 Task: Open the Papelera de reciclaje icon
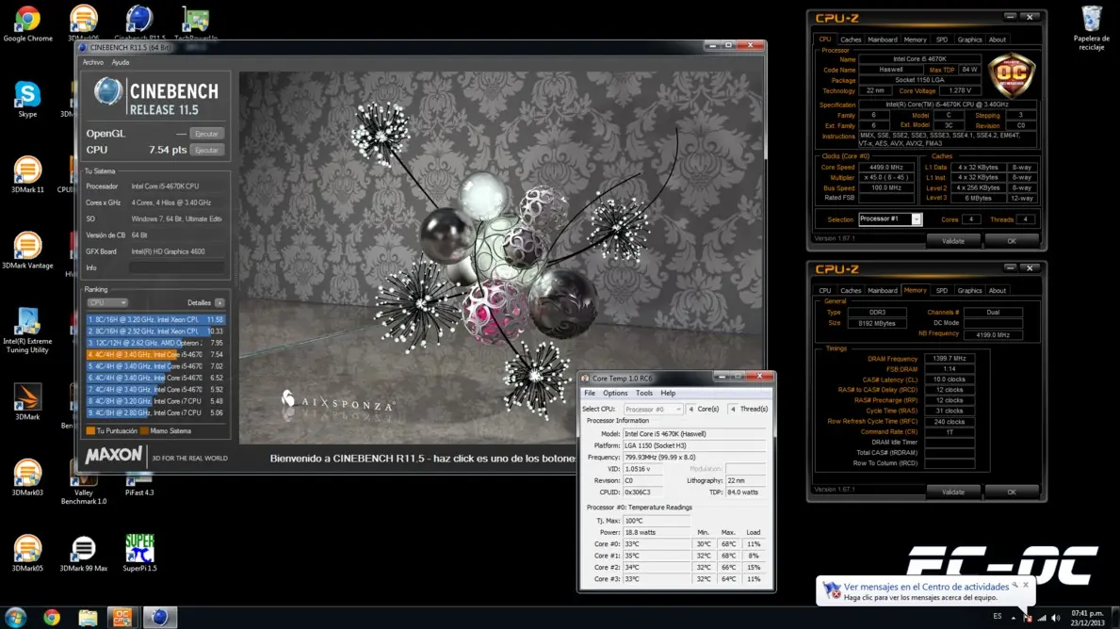[1092, 28]
